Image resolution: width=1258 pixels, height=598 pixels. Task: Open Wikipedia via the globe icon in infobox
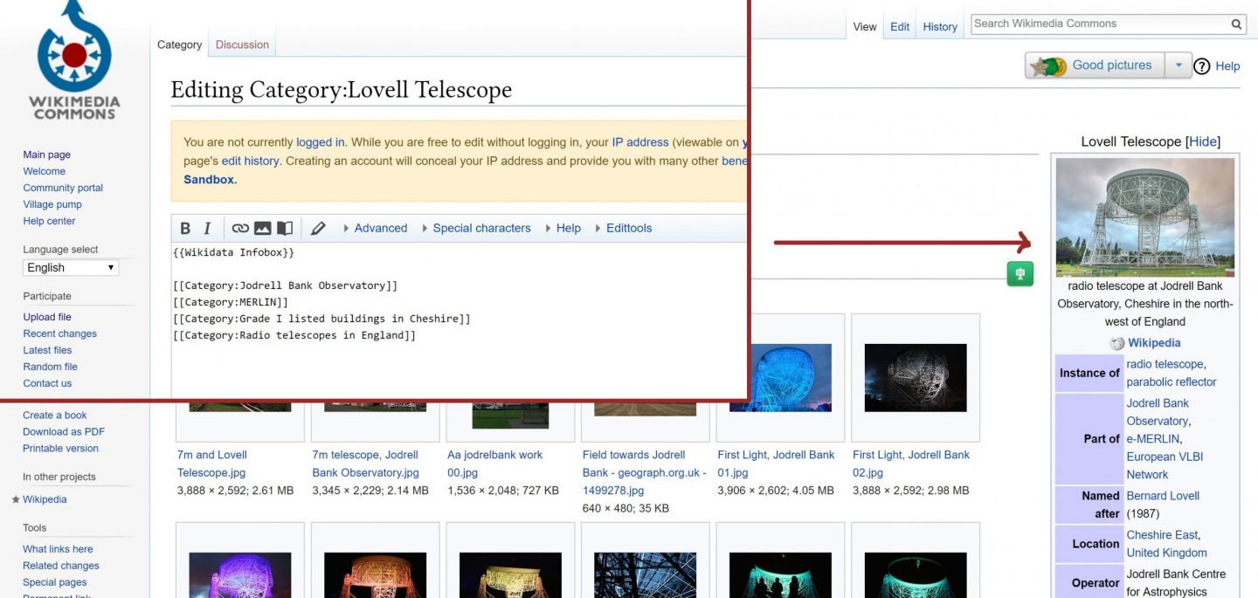(x=1116, y=343)
